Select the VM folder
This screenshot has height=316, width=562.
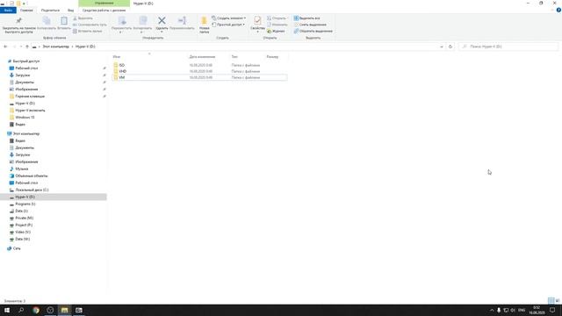pos(199,77)
